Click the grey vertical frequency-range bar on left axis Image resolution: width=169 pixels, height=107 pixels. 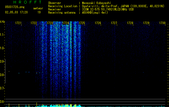[x=5, y=71]
